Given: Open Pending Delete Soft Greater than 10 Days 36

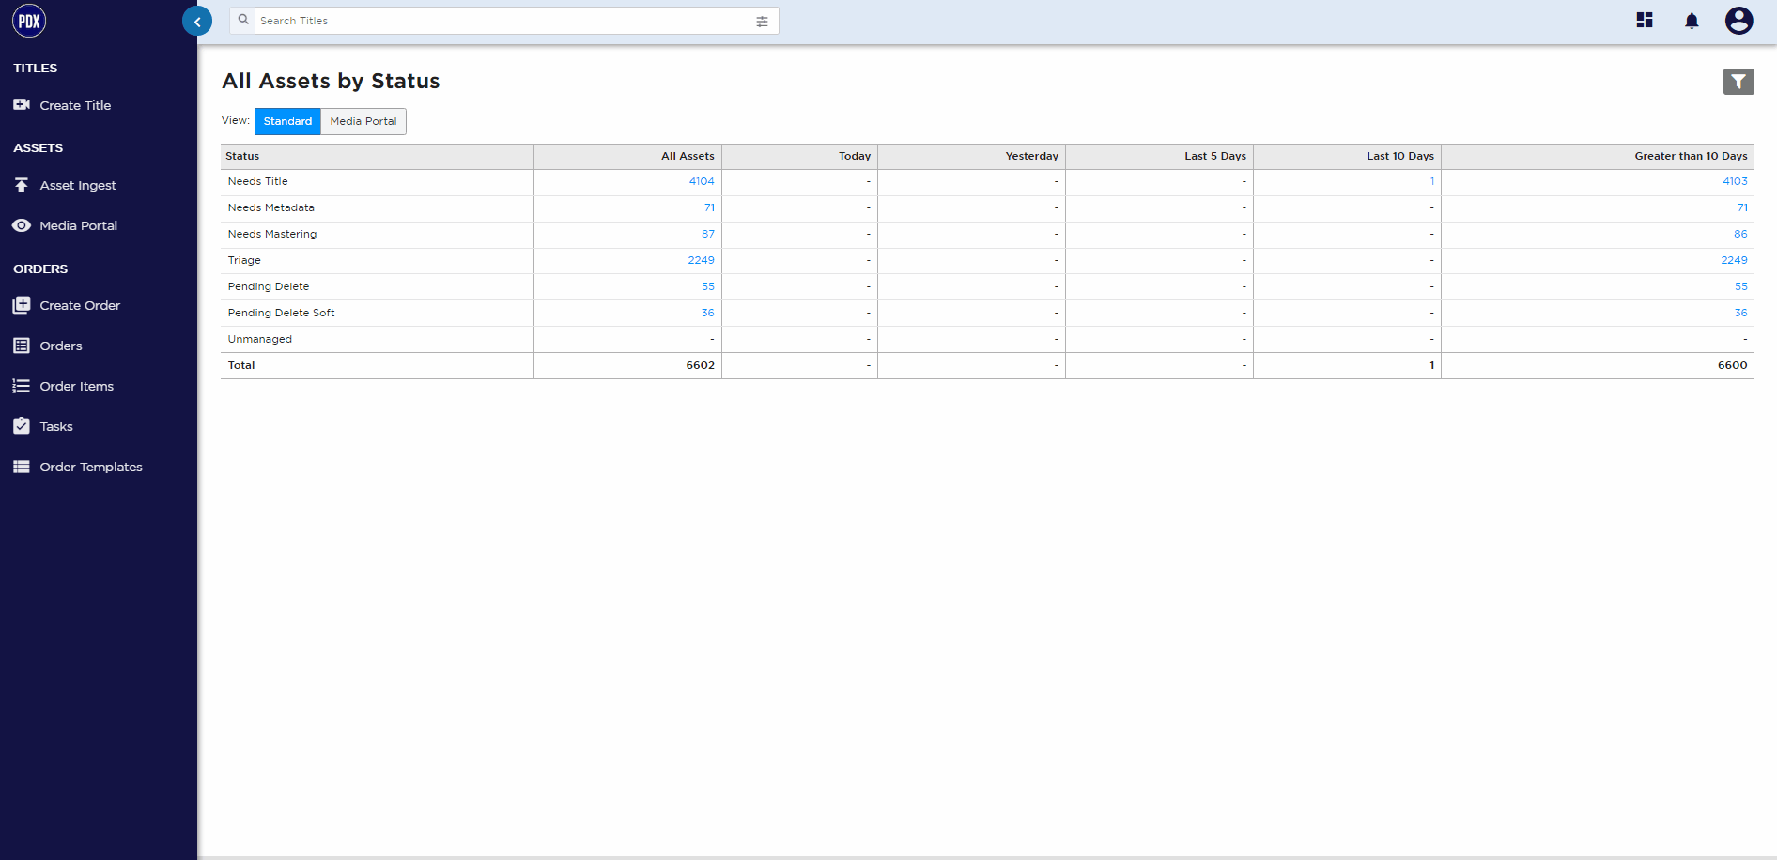Looking at the screenshot, I should click(1741, 313).
